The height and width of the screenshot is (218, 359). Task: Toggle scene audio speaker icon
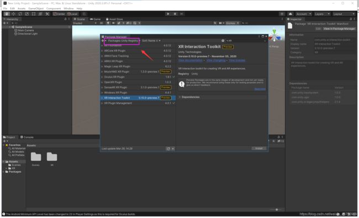[x=113, y=23]
